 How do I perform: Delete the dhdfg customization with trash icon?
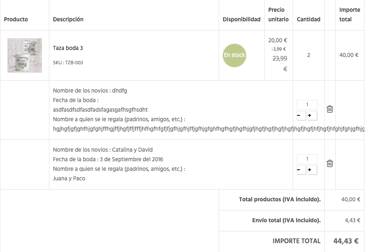[x=330, y=109]
